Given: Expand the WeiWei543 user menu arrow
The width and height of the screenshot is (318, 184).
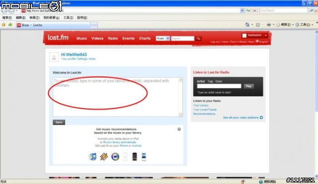Looking at the screenshot, I should point(266,36).
